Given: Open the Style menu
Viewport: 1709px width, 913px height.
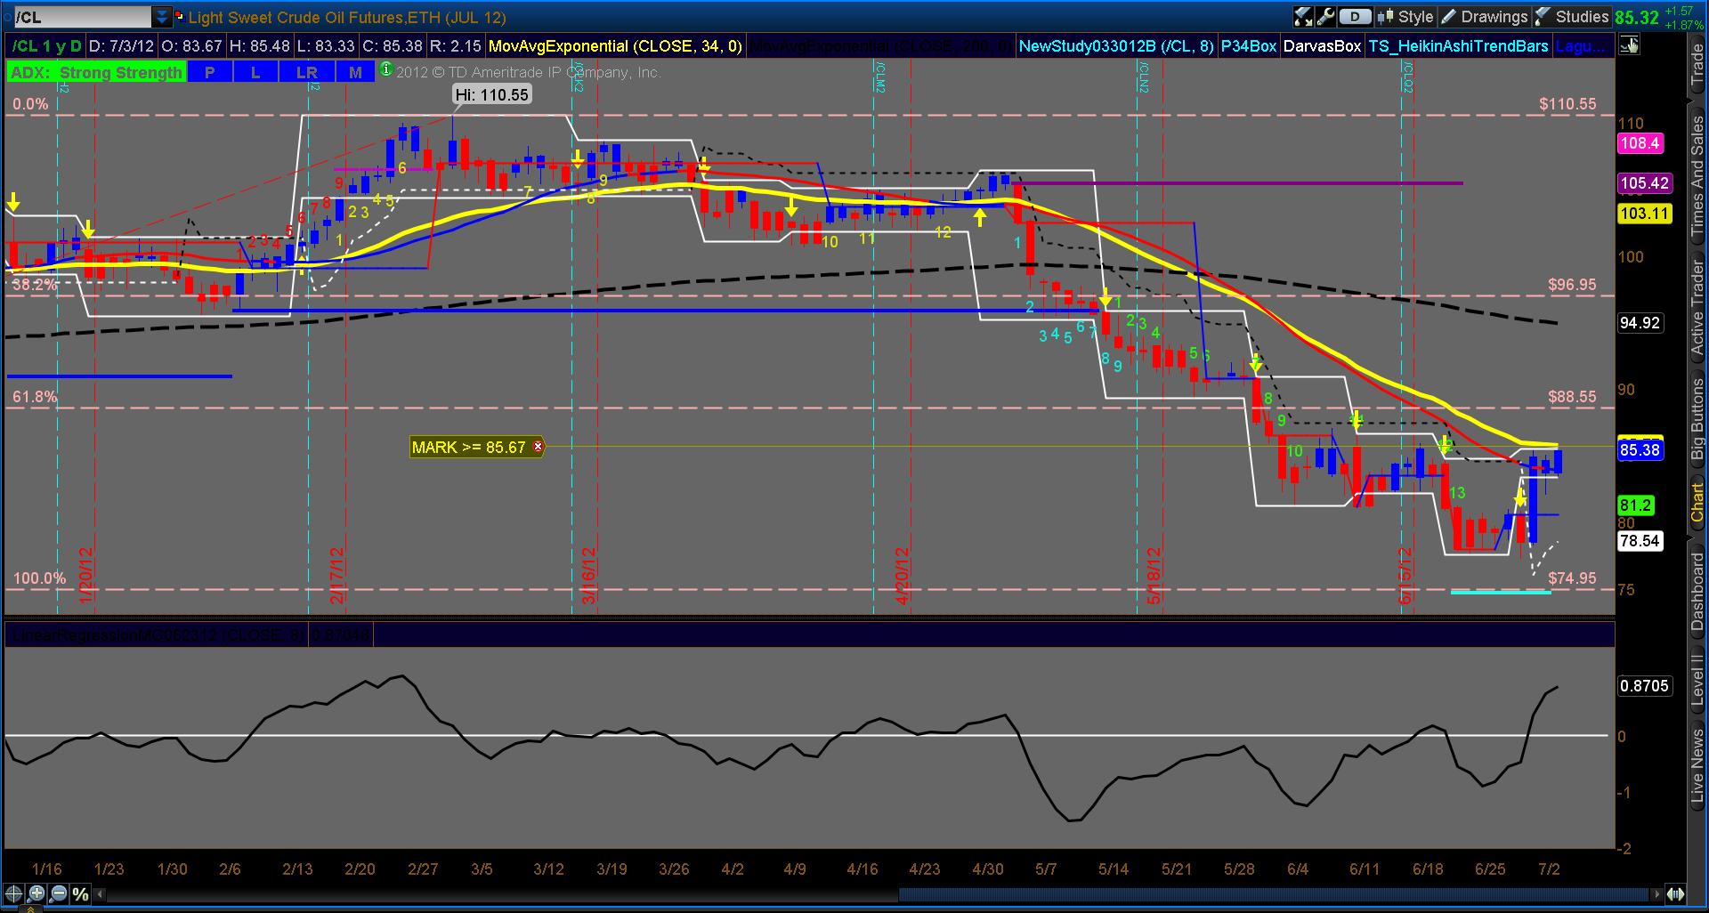Looking at the screenshot, I should pos(1405,17).
